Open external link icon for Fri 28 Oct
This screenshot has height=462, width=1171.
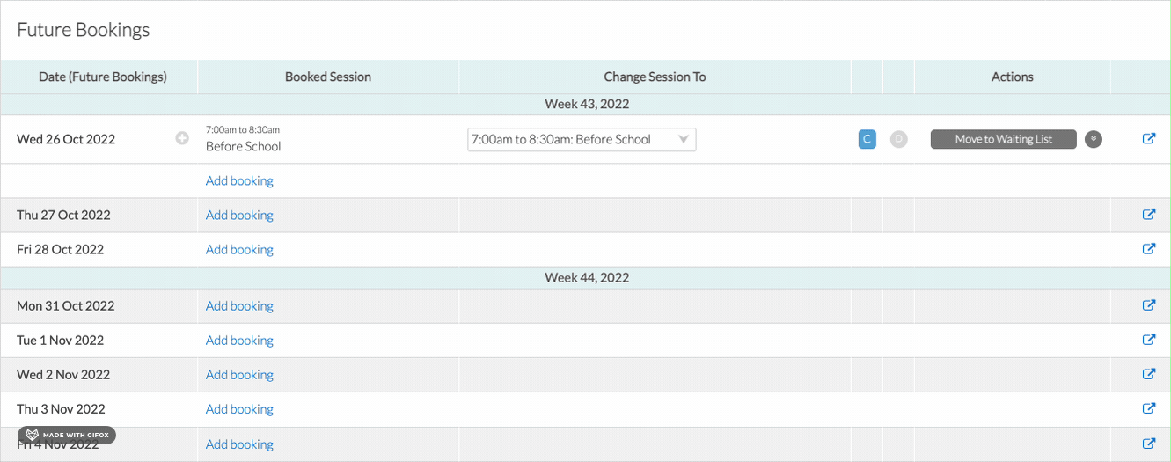click(1148, 249)
